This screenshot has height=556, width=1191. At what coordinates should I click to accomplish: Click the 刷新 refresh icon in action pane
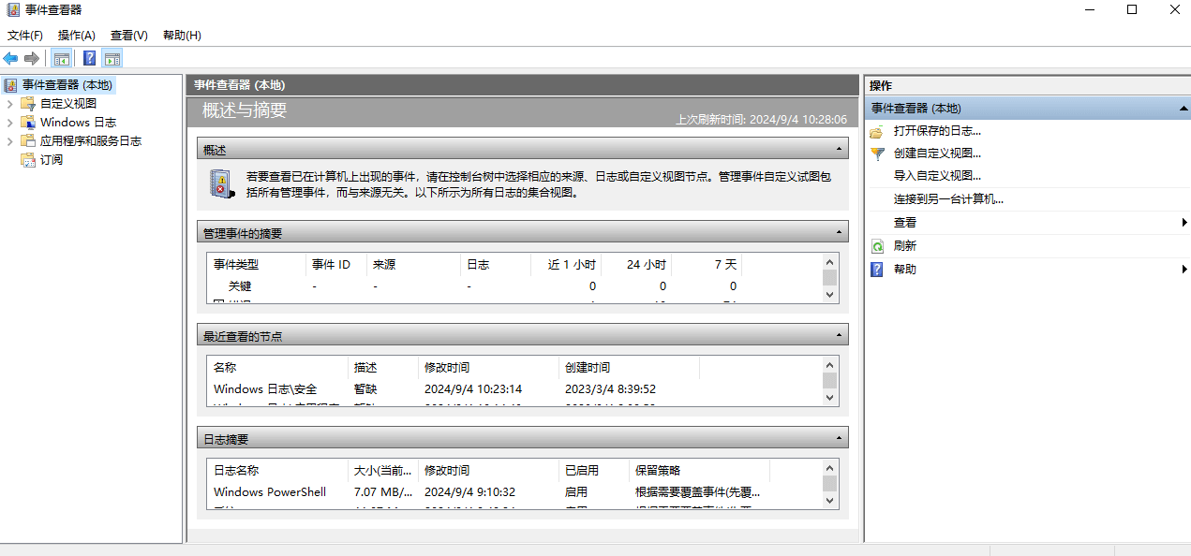pyautogui.click(x=879, y=245)
